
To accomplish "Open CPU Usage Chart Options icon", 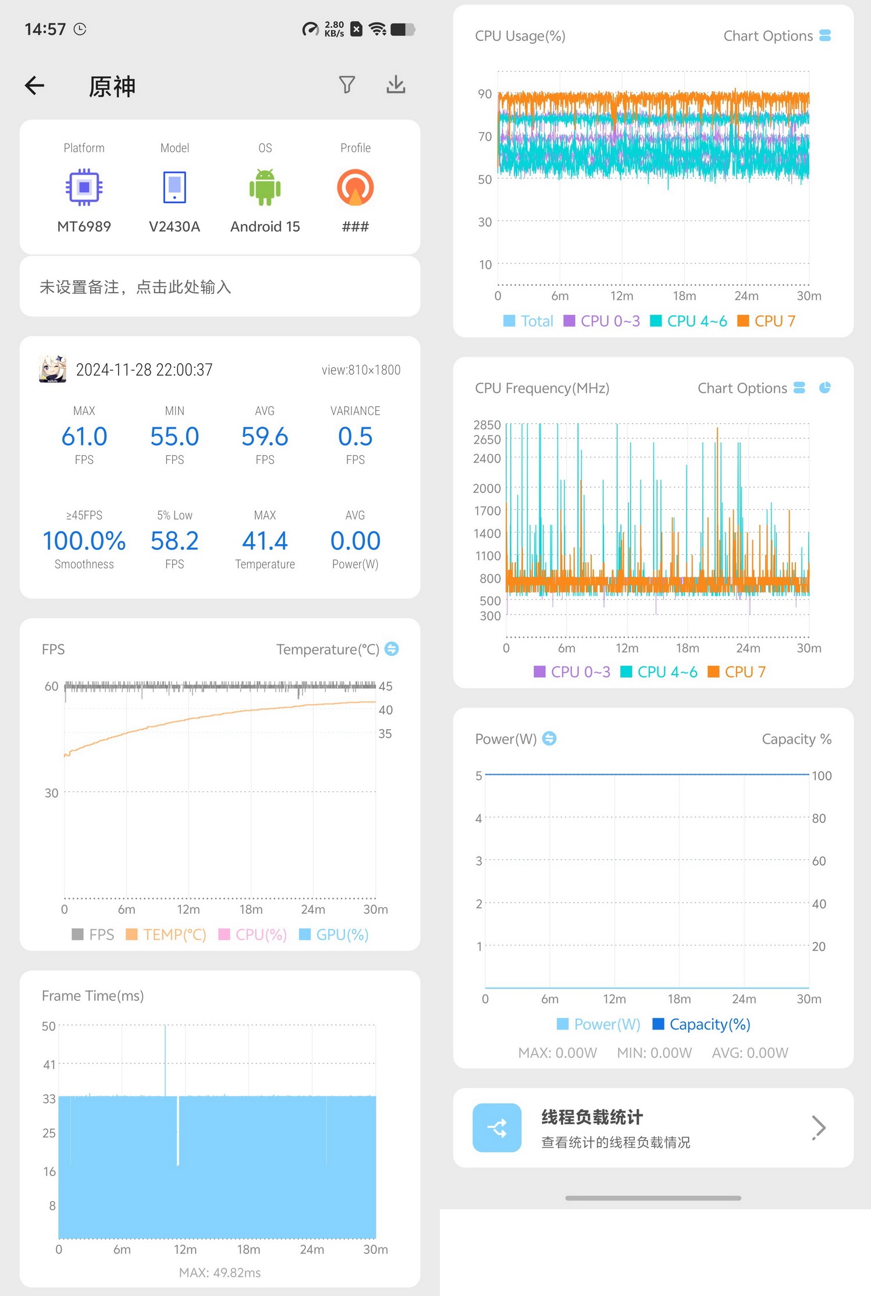I will 825,35.
